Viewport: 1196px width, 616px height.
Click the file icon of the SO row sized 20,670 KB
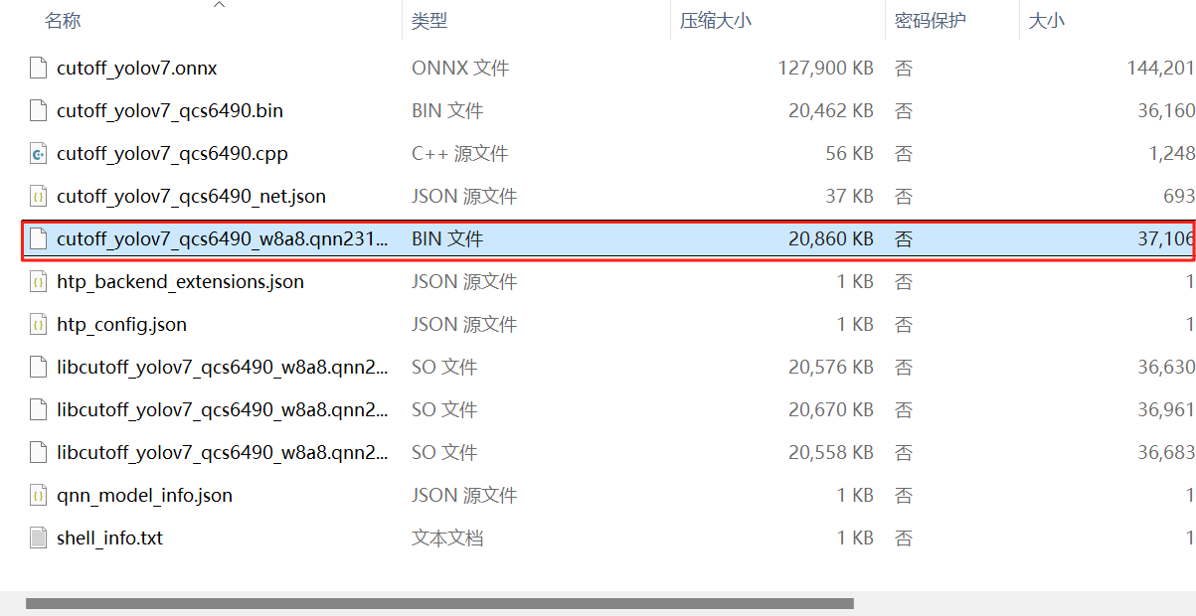pyautogui.click(x=39, y=410)
